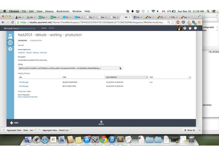Open Spotlight search in menu bar
Image resolution: width=219 pixels, height=155 pixels.
208,11
